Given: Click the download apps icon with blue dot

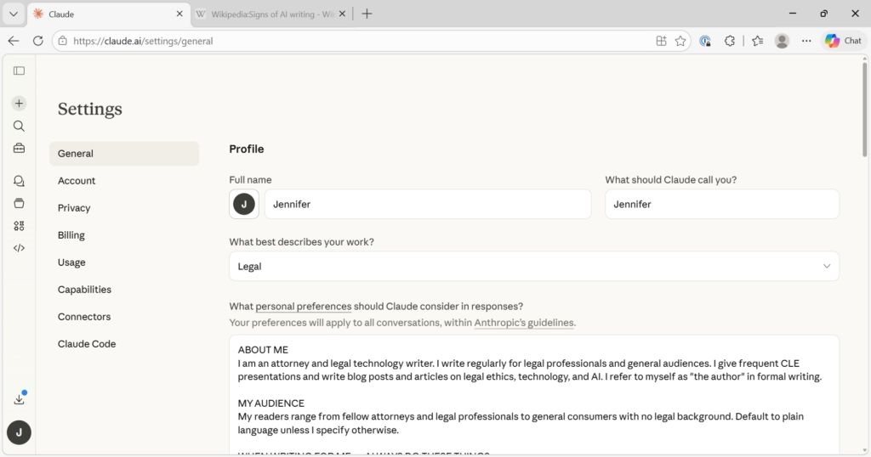Looking at the screenshot, I should coord(20,398).
